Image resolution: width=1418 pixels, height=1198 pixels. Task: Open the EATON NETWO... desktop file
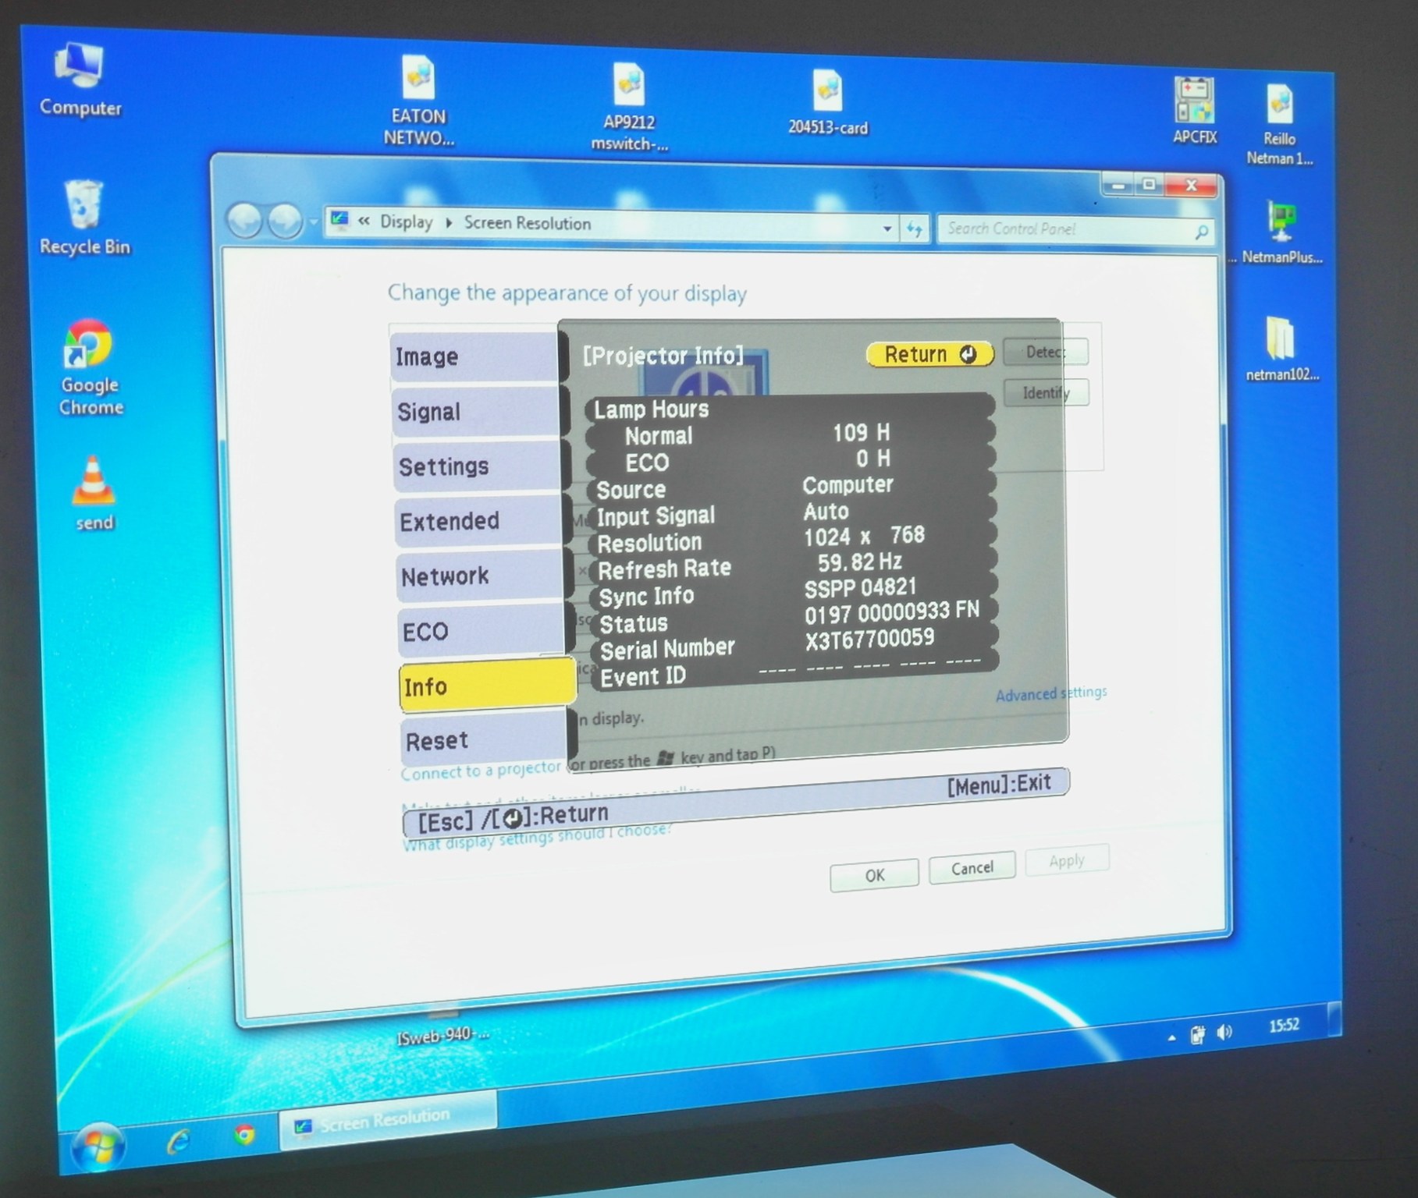419,101
